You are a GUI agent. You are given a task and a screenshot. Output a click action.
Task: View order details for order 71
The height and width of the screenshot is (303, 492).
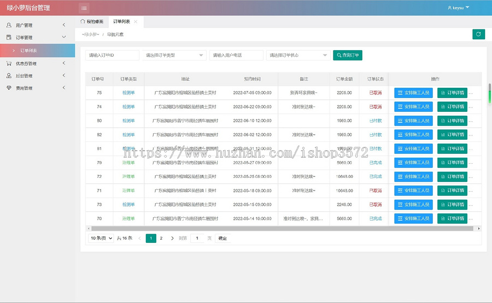pyautogui.click(x=452, y=190)
